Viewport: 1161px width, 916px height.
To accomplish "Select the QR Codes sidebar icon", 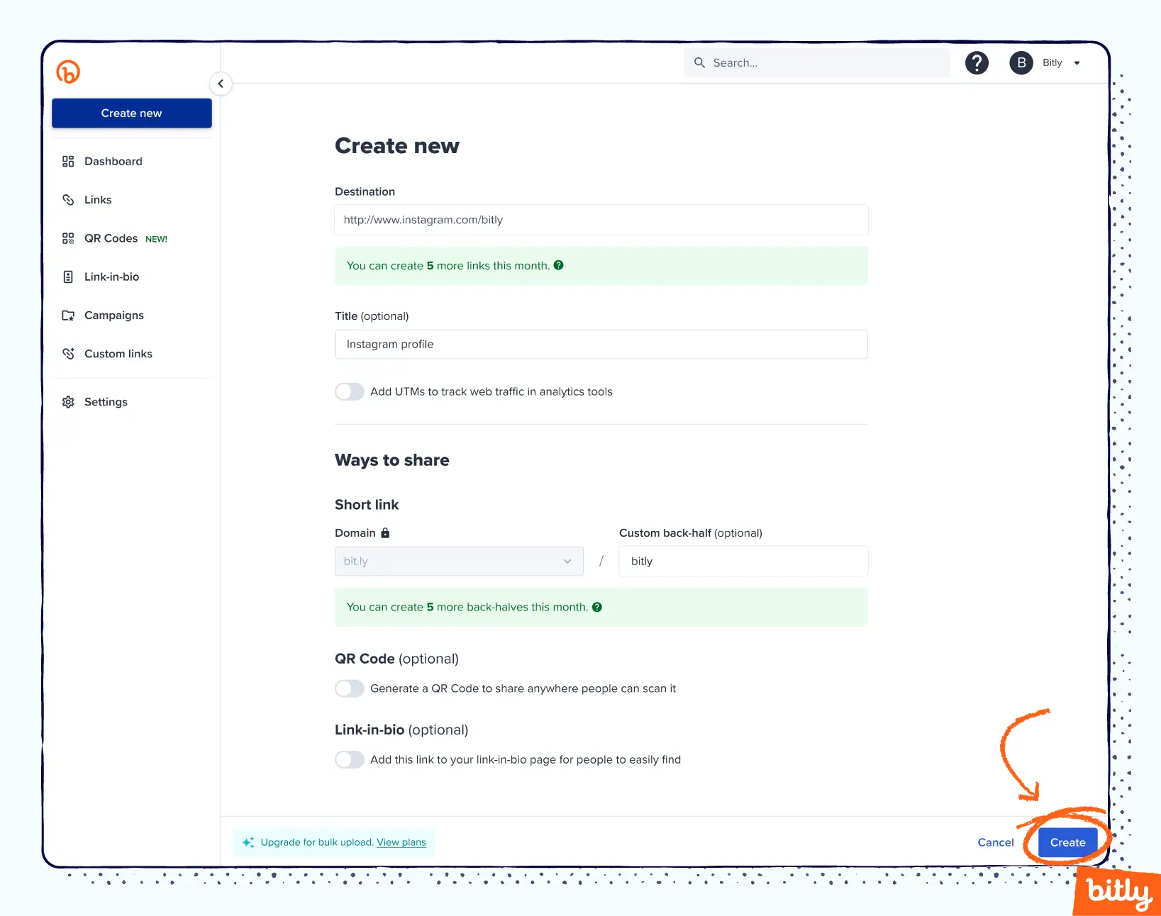I will point(68,238).
